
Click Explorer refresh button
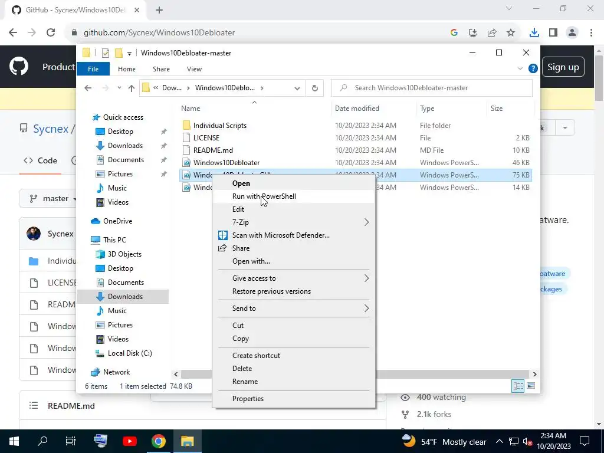click(x=315, y=88)
